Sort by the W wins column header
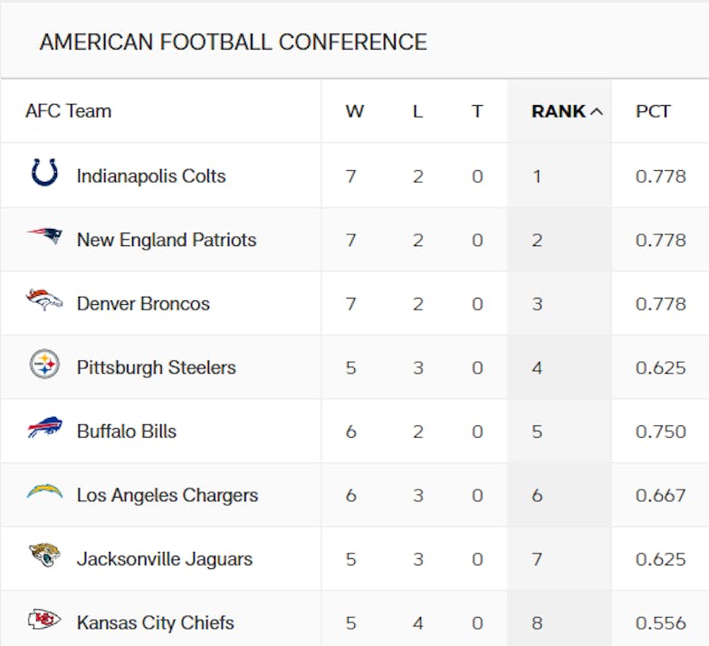 [x=354, y=111]
